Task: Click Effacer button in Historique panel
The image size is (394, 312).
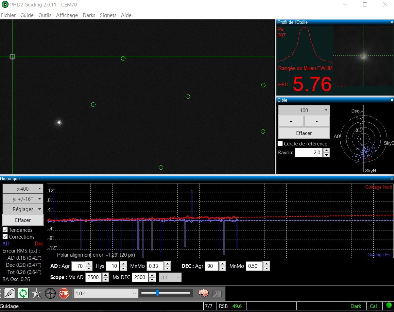Action: click(x=23, y=220)
